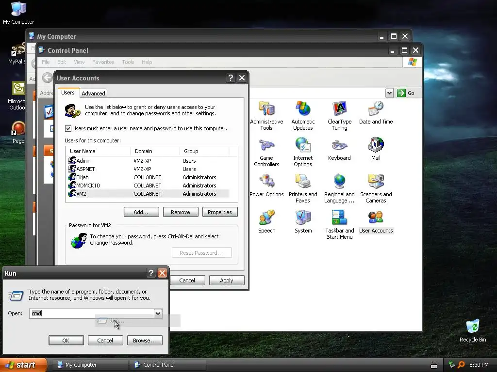Screen dimensions: 497x372
Task: Click Reset Password... button
Action: 201,253
